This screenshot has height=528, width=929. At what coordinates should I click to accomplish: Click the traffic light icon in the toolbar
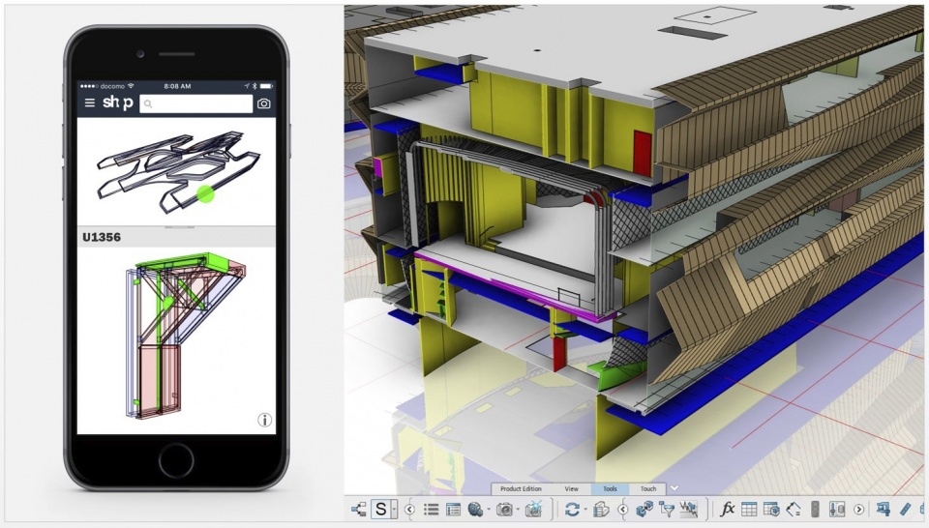(815, 509)
